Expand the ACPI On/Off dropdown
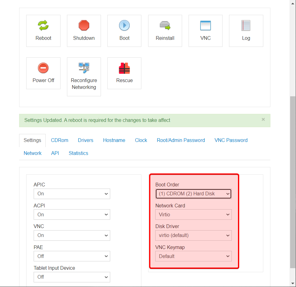Image resolution: width=296 pixels, height=287 pixels. [72, 214]
